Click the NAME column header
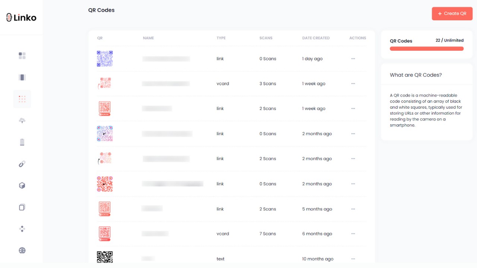 point(148,38)
